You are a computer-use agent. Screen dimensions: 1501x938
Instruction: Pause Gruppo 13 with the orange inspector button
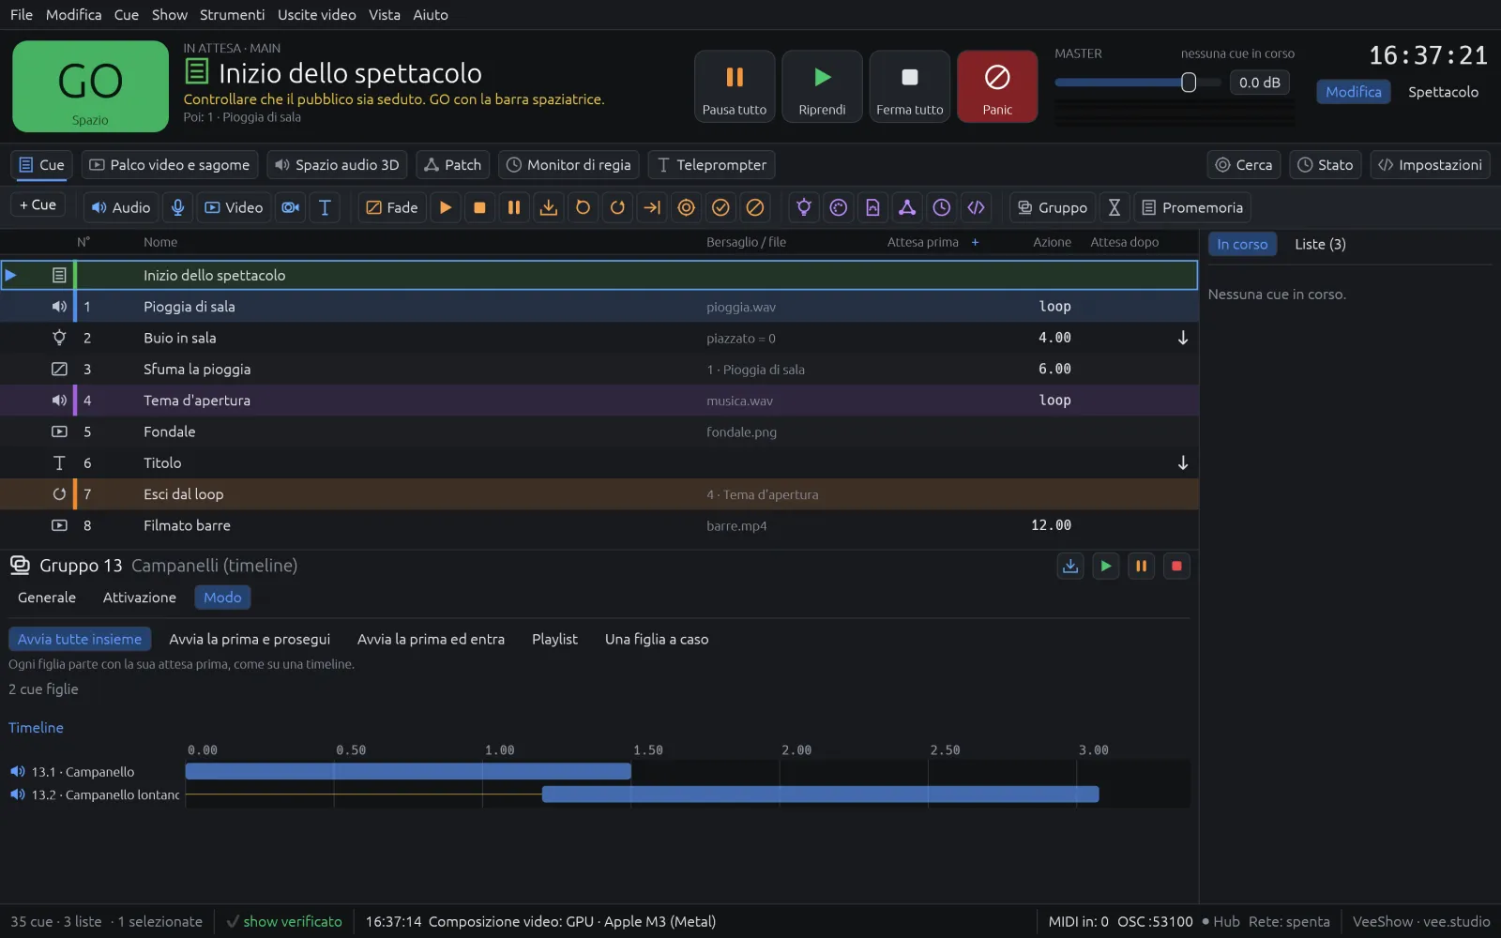[1141, 566]
